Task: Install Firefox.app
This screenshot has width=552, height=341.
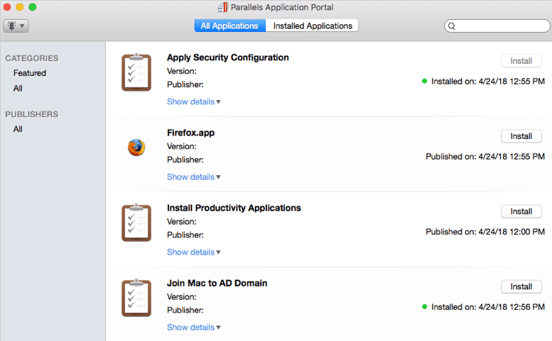Action: coord(521,136)
